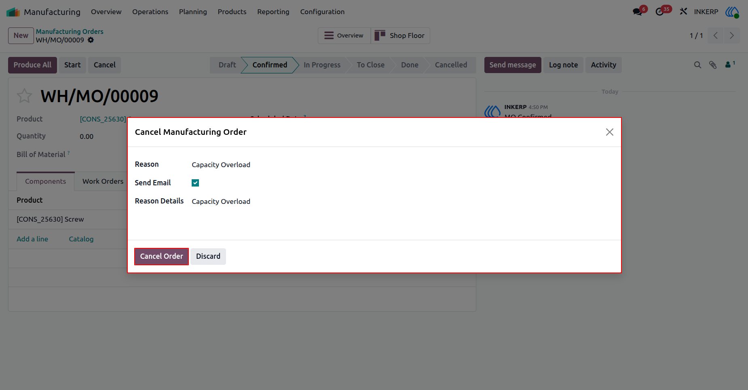Open the Manufacturing app home icon
Viewport: 748px width, 390px height.
(x=13, y=12)
